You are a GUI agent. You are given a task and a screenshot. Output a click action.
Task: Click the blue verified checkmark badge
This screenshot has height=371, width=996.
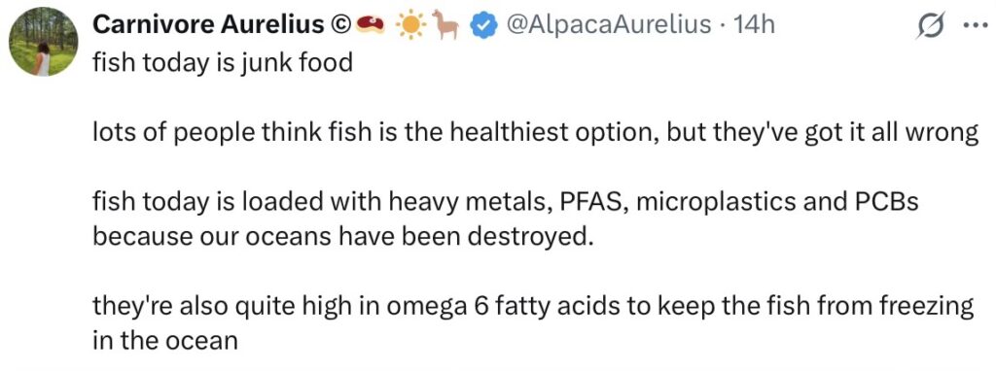pos(484,24)
